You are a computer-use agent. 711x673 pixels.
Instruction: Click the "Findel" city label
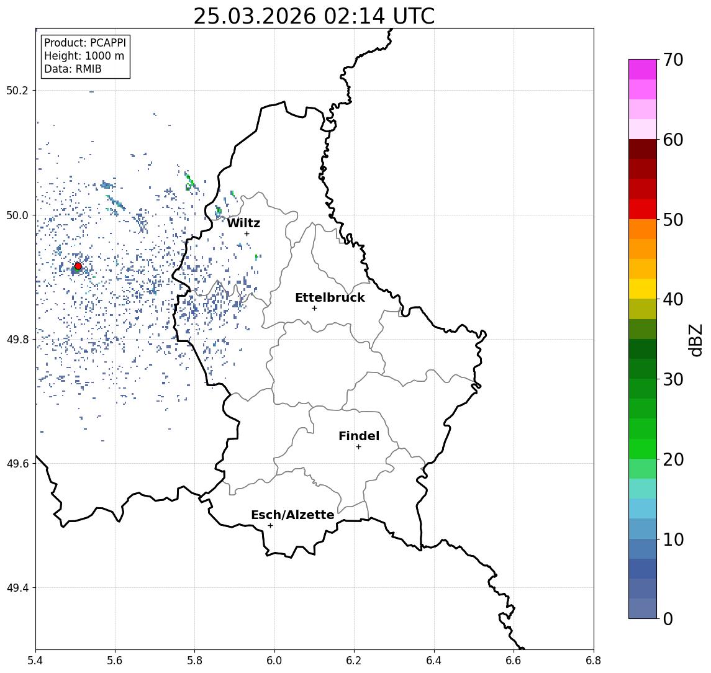click(359, 436)
